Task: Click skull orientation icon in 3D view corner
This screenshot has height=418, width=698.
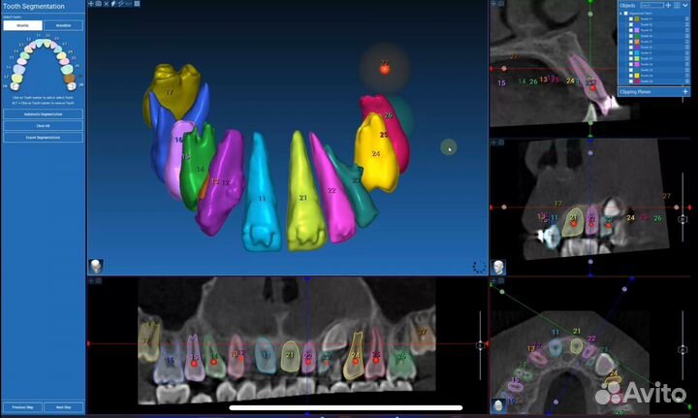Action: tap(97, 265)
